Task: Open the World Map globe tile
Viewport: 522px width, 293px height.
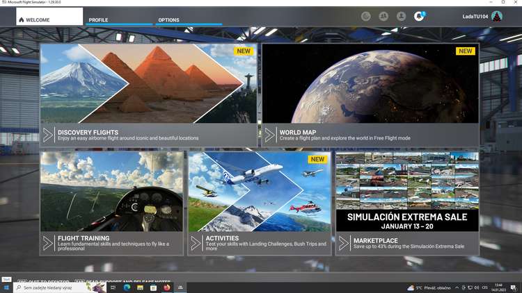Action: (370, 83)
